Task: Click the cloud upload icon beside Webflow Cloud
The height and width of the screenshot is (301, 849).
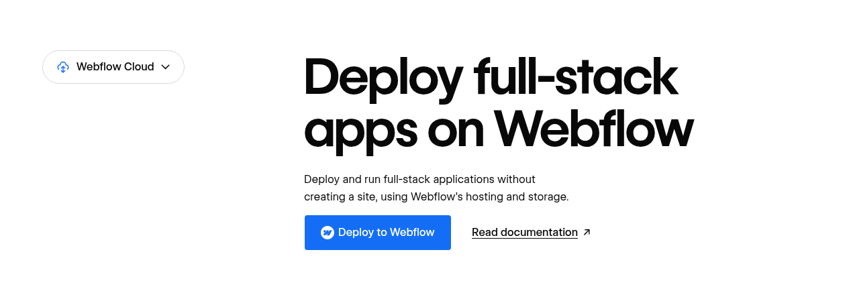Action: (x=63, y=67)
